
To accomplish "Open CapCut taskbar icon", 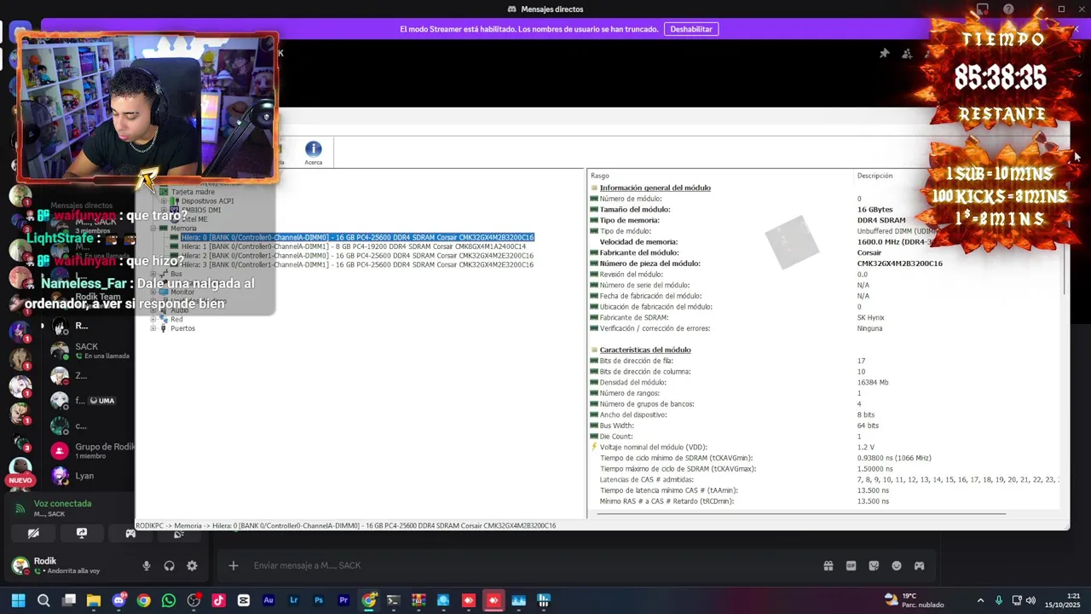I will click(x=244, y=600).
